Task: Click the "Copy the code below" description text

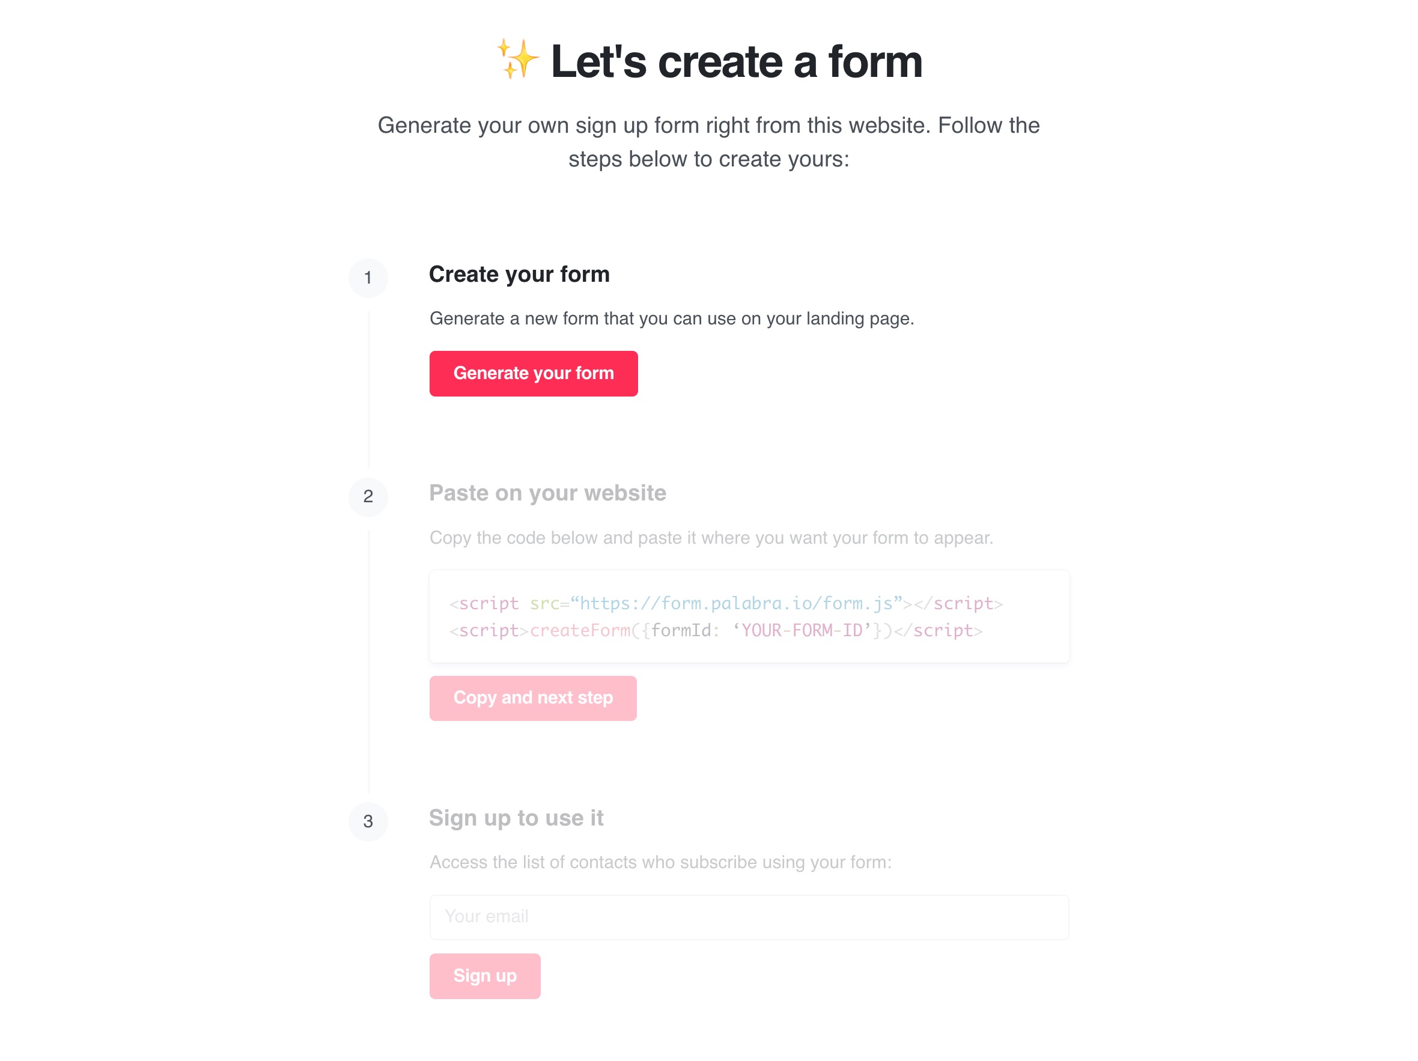Action: 711,538
